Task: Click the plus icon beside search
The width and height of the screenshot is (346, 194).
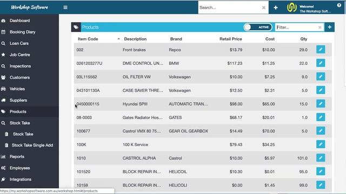Action: [x=276, y=8]
